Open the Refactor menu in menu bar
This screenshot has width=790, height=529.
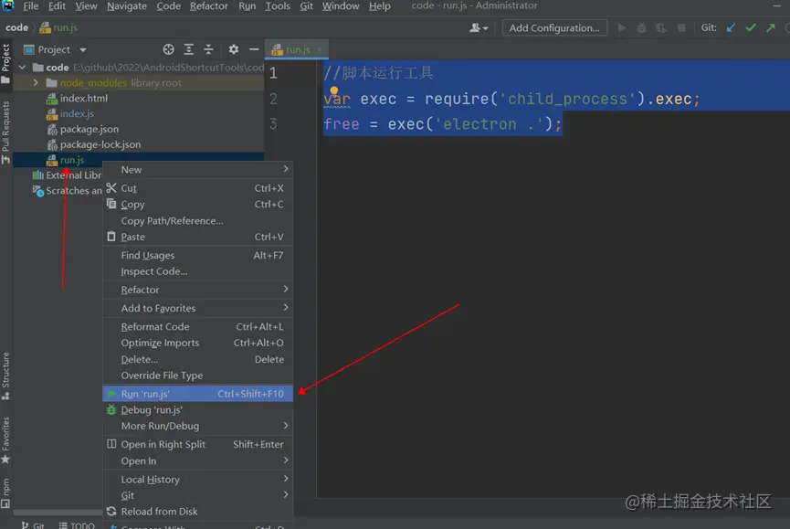[x=208, y=6]
